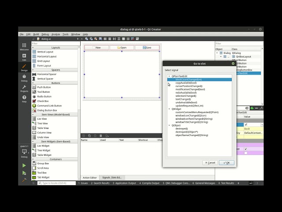Screen dimensions: 282x212
Task: Break layout using the toolbar icon
Action: point(133,39)
